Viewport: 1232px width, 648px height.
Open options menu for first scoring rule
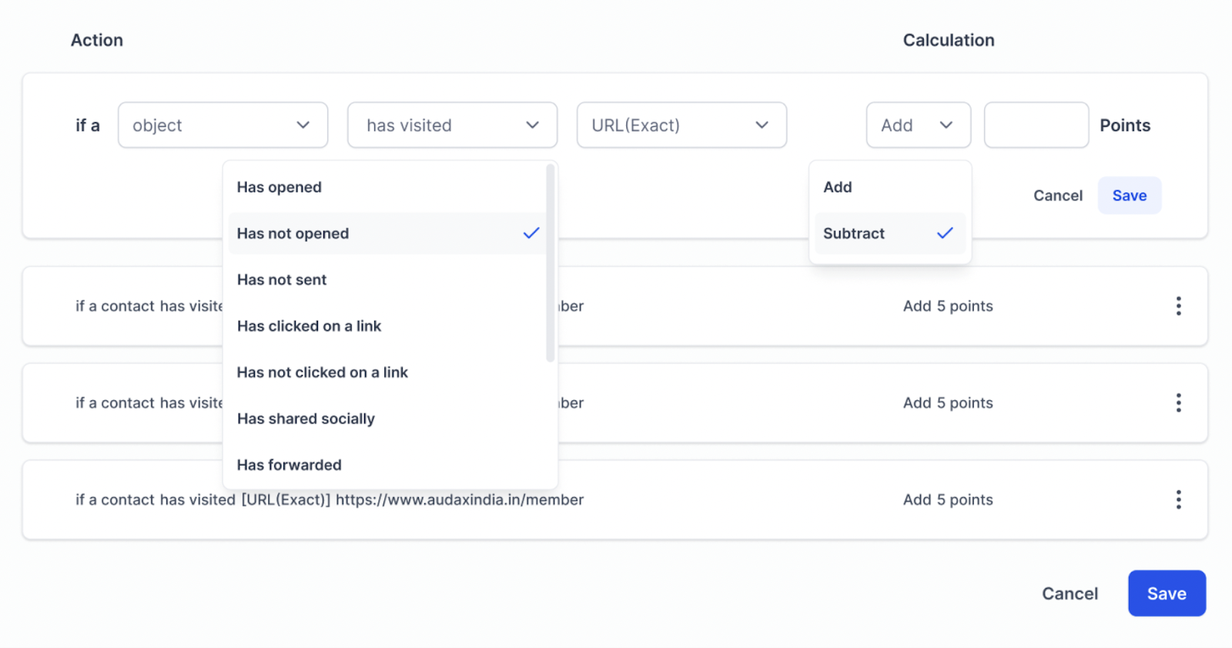tap(1178, 306)
